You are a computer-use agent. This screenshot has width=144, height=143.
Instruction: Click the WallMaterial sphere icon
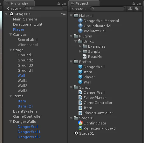[80, 31]
